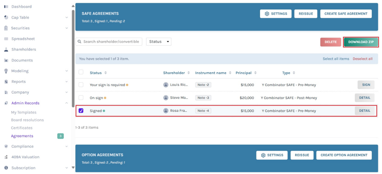Click SAFE Agreements Reissue button
This screenshot has width=382, height=174.
point(306,14)
